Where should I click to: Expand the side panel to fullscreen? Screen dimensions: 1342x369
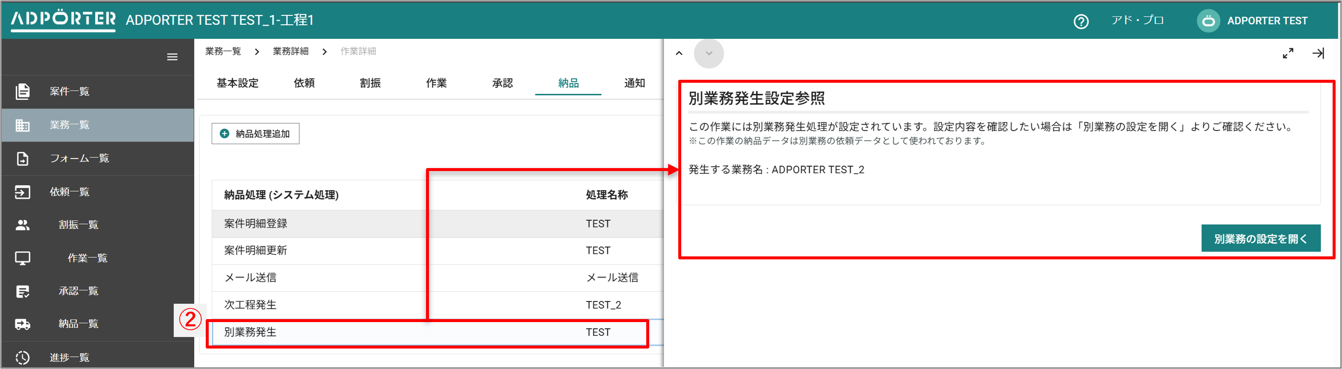coord(1288,54)
